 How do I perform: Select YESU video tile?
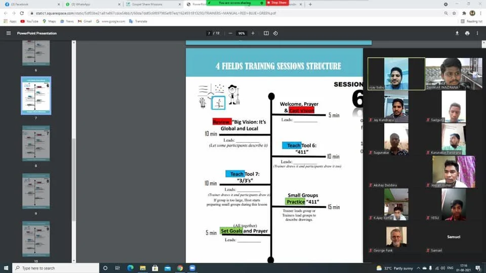[454, 204]
